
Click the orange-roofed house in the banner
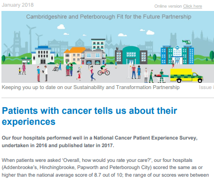74,56
